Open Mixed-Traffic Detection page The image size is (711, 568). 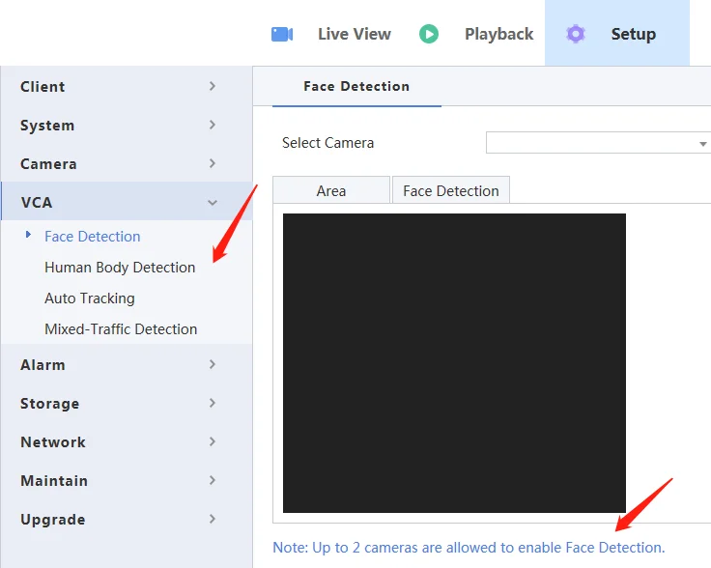(121, 329)
